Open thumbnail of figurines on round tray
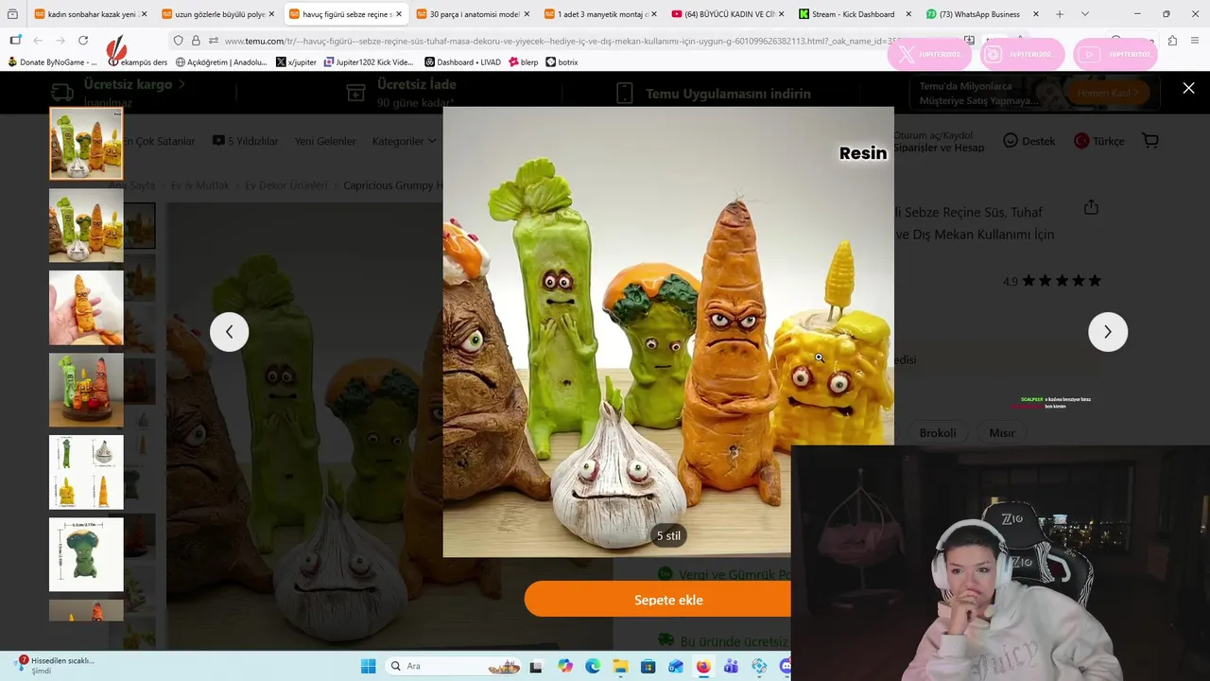Viewport: 1210px width, 681px height. [86, 391]
